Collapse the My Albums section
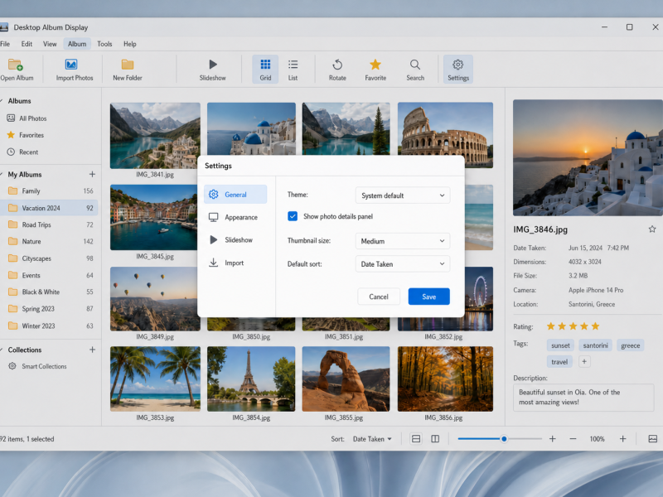This screenshot has height=497, width=663. (x=2, y=174)
